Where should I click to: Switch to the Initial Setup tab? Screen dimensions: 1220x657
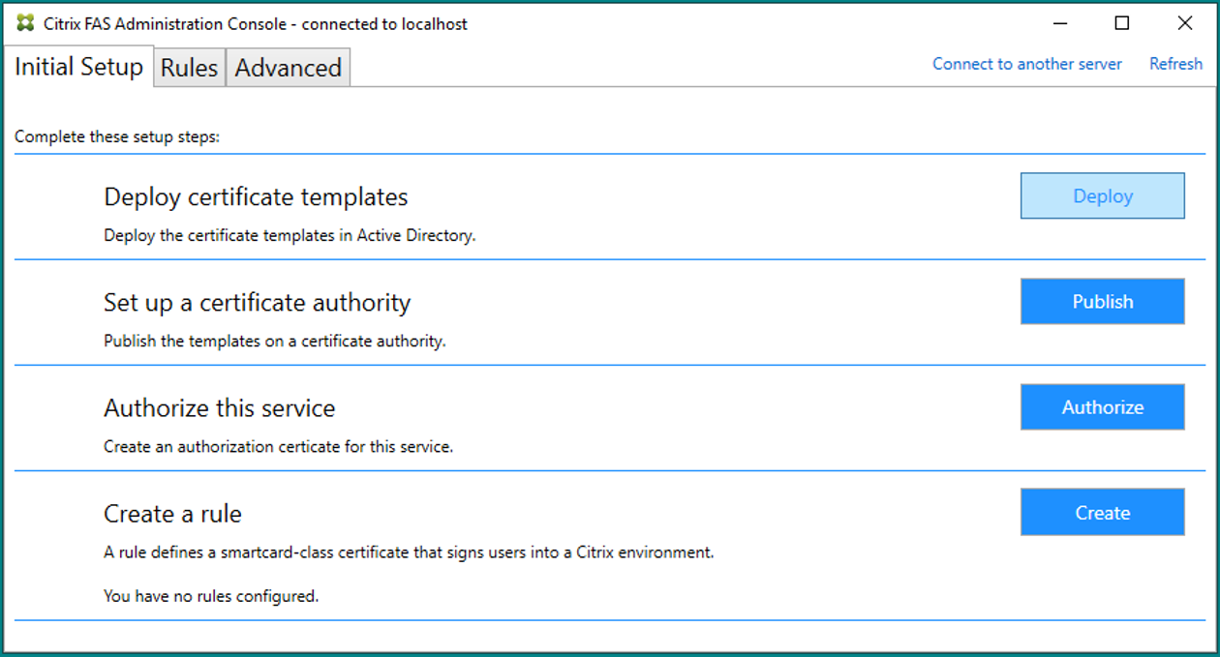pos(78,67)
